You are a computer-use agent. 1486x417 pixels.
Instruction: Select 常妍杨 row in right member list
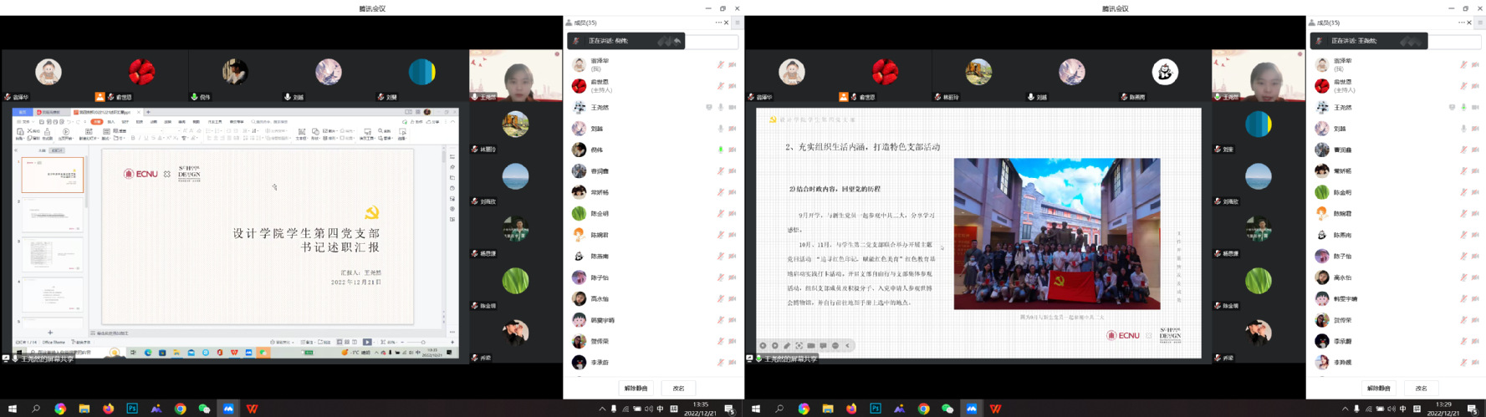tap(1397, 171)
